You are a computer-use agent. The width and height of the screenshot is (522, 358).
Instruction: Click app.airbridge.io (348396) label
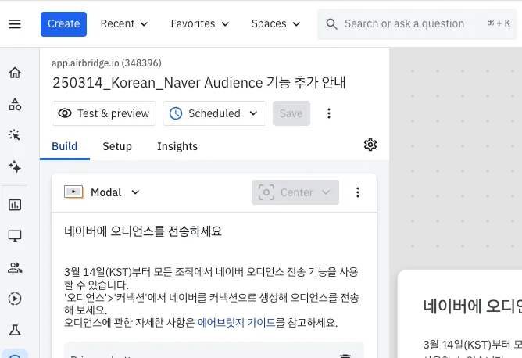pos(106,63)
